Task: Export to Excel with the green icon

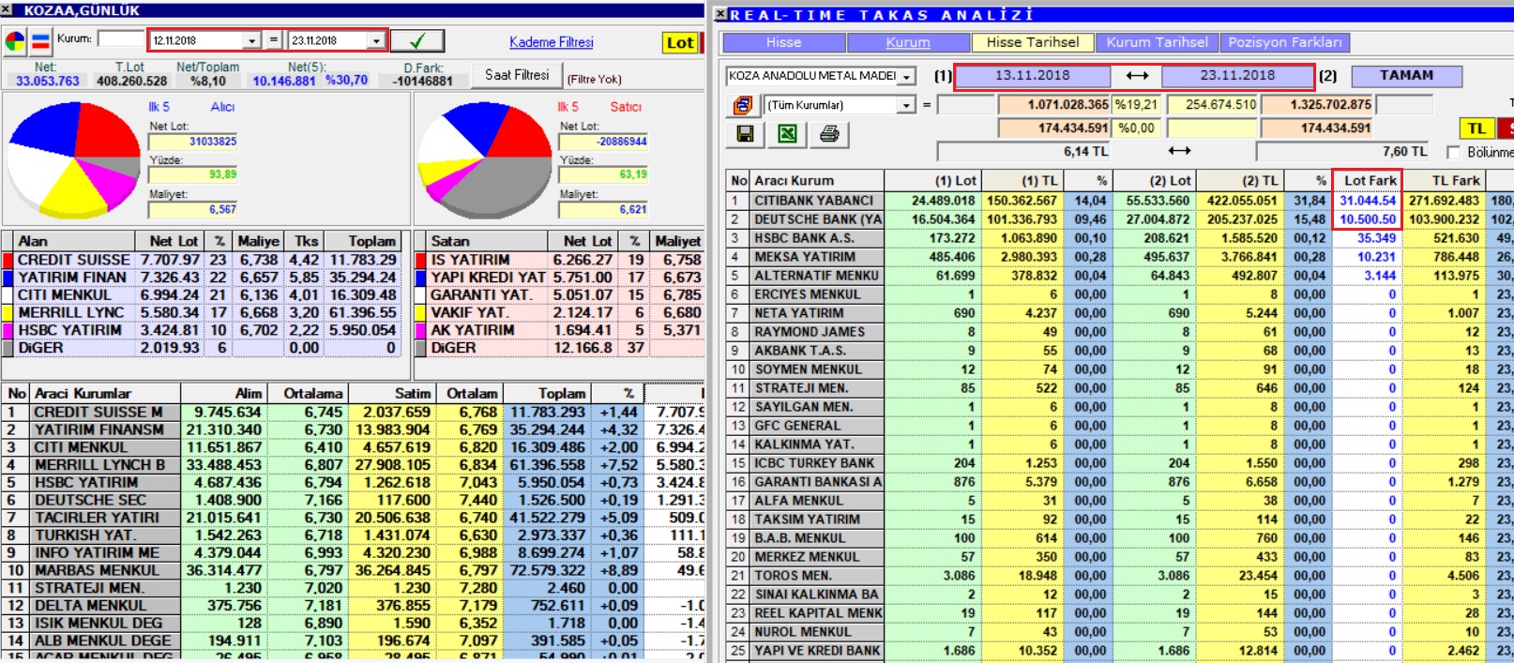Action: (788, 134)
